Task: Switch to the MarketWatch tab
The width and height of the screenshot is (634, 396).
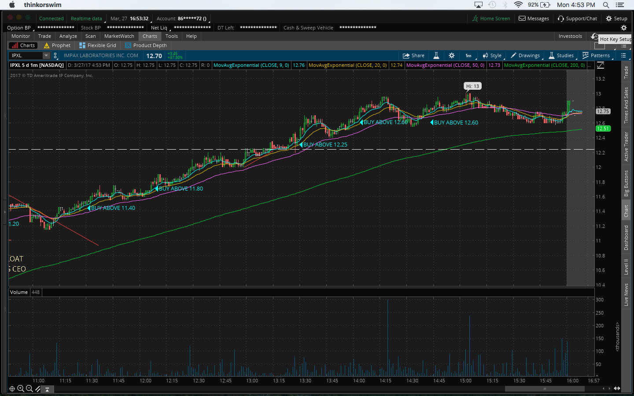Action: point(119,36)
